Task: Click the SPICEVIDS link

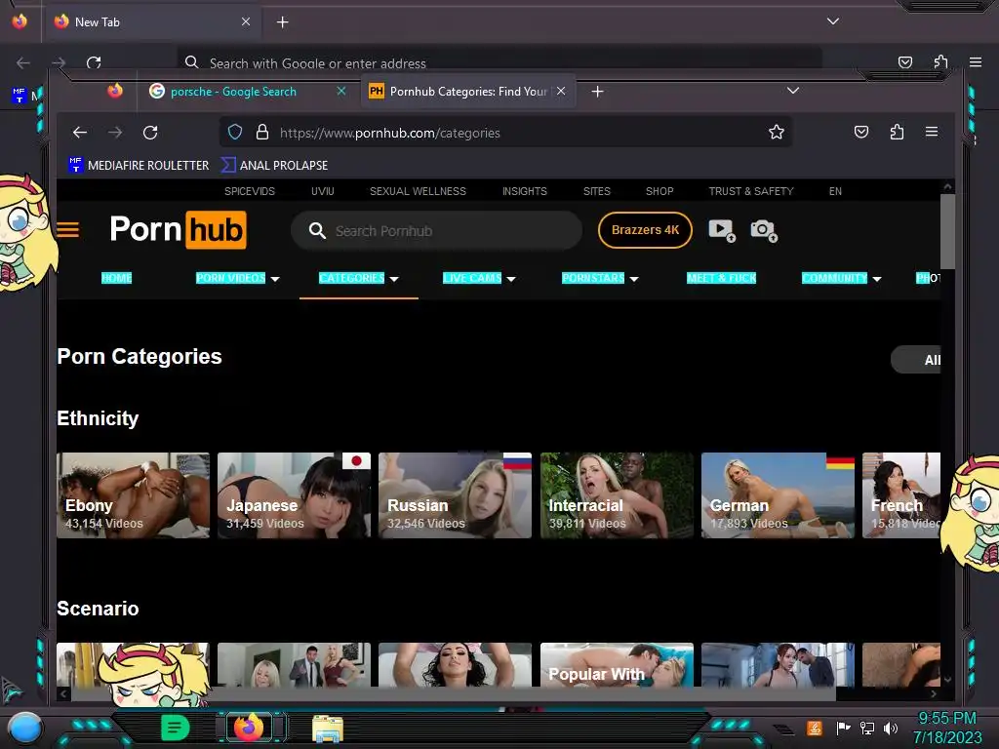Action: point(250,191)
